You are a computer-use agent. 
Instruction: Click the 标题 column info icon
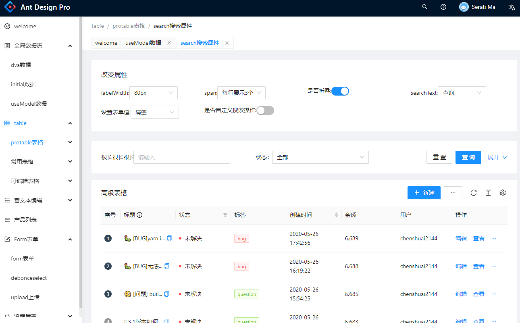tap(139, 215)
